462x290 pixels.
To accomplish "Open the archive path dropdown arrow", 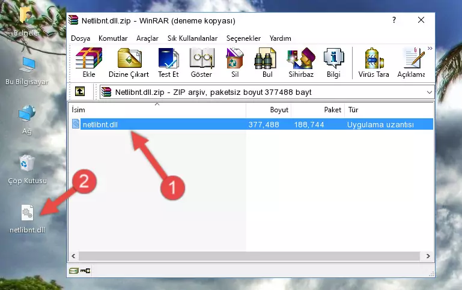I will tap(430, 92).
